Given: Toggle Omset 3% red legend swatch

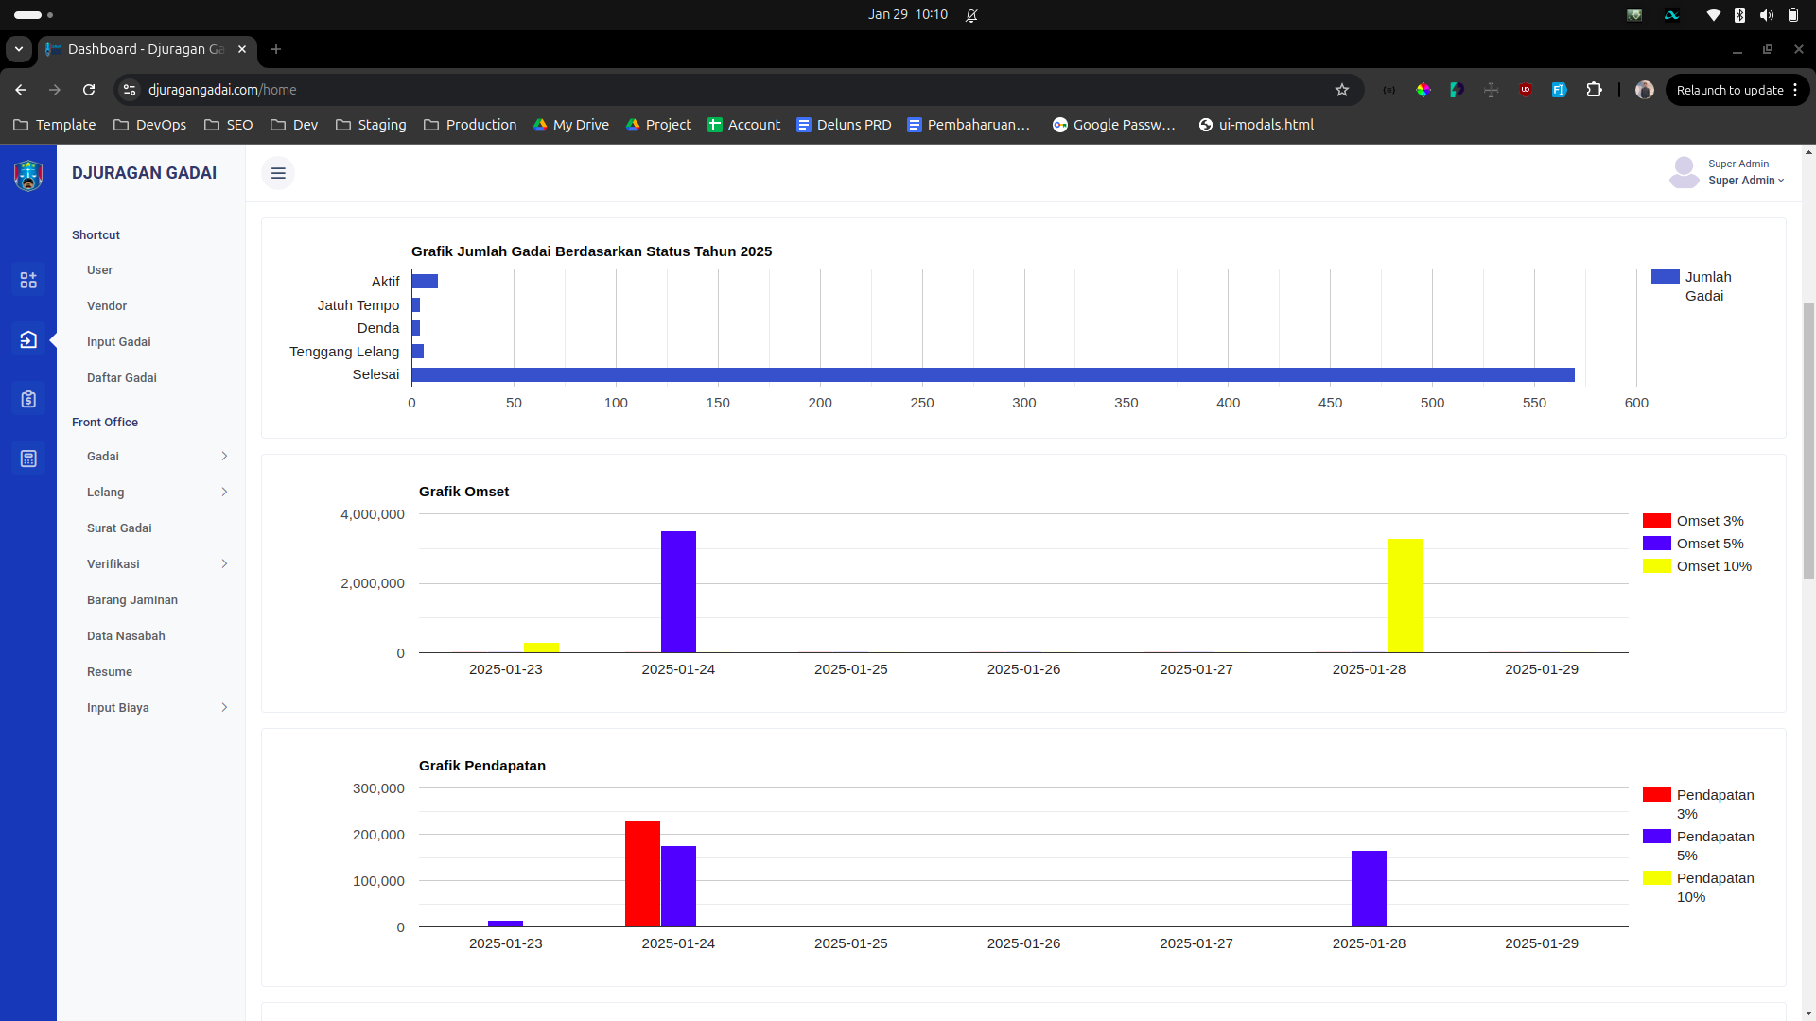Looking at the screenshot, I should 1656,521.
